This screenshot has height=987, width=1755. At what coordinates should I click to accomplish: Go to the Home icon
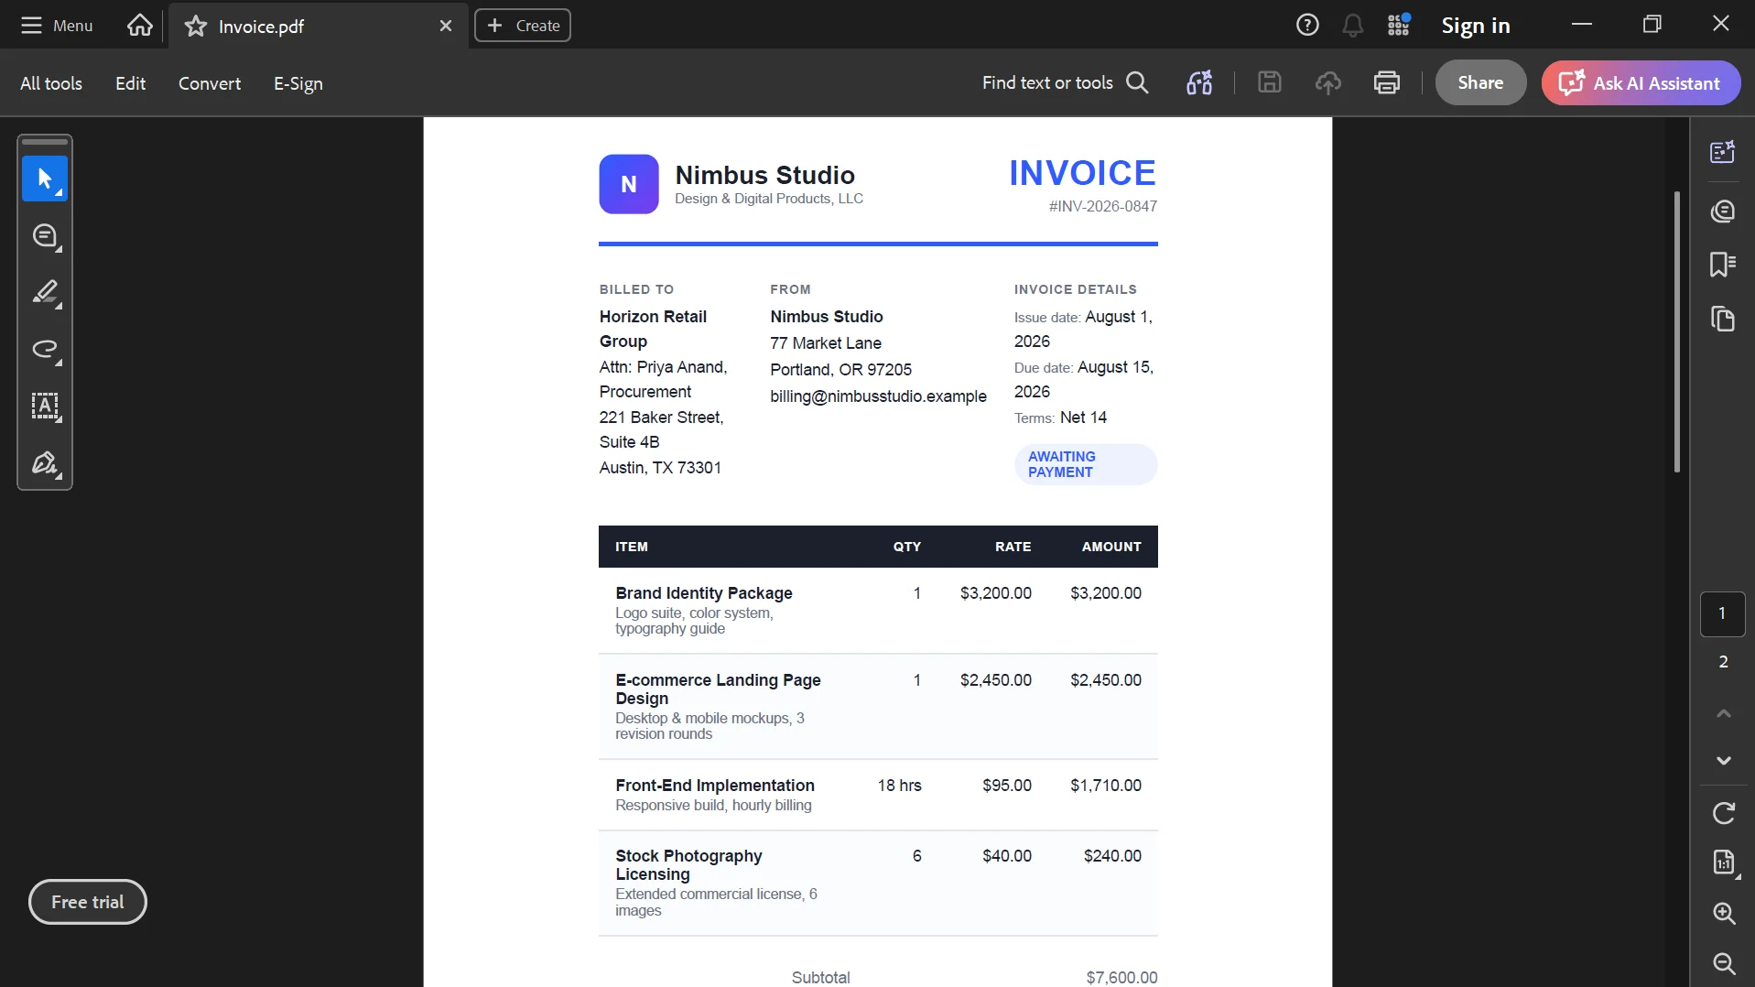[x=140, y=26]
